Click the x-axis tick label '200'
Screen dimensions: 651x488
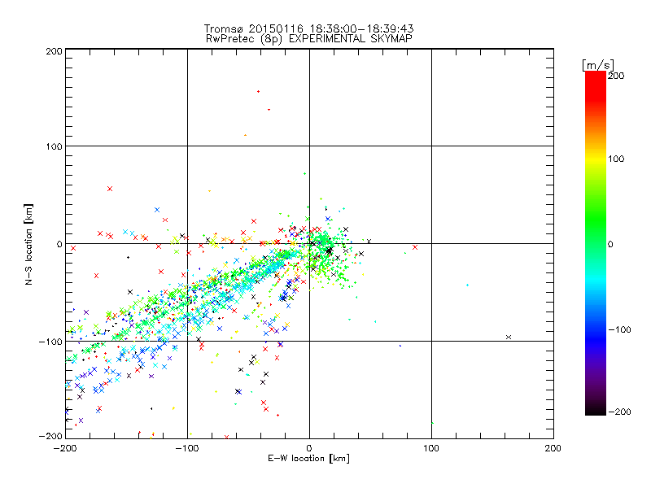(553, 448)
